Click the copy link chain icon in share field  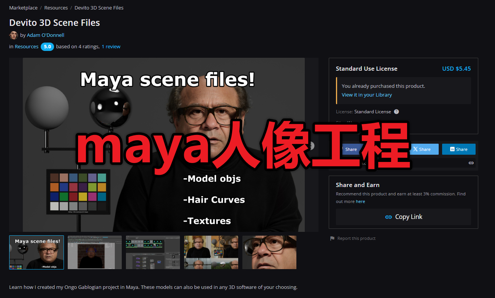point(471,163)
